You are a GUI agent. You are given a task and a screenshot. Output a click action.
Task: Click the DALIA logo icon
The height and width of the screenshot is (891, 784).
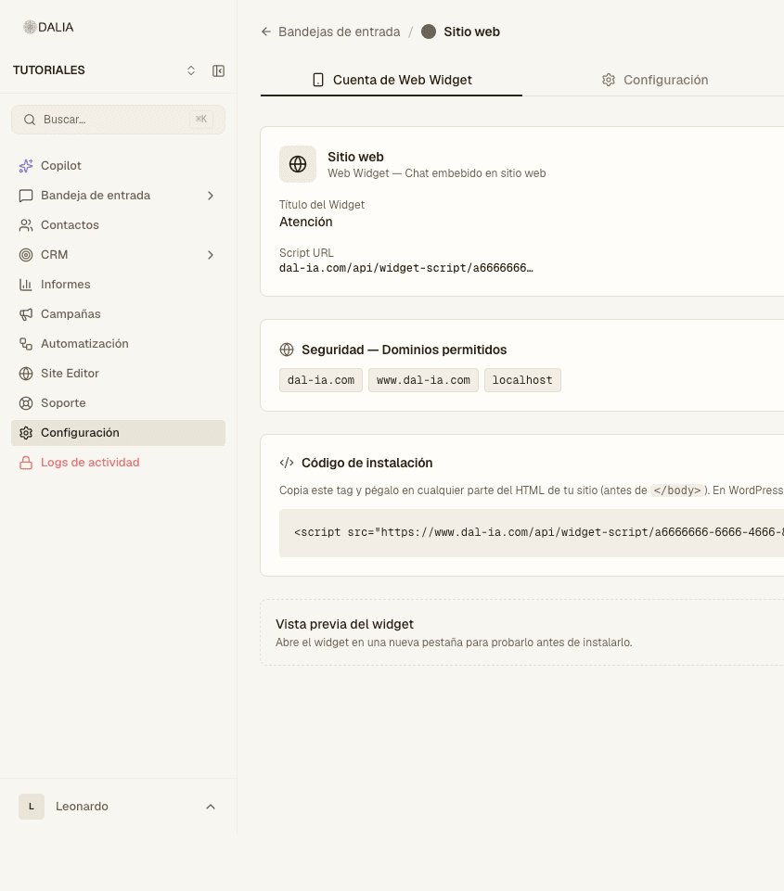[30, 27]
